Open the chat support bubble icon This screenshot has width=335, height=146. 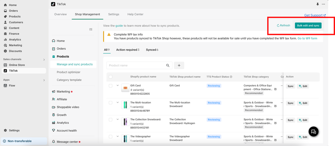click(314, 131)
